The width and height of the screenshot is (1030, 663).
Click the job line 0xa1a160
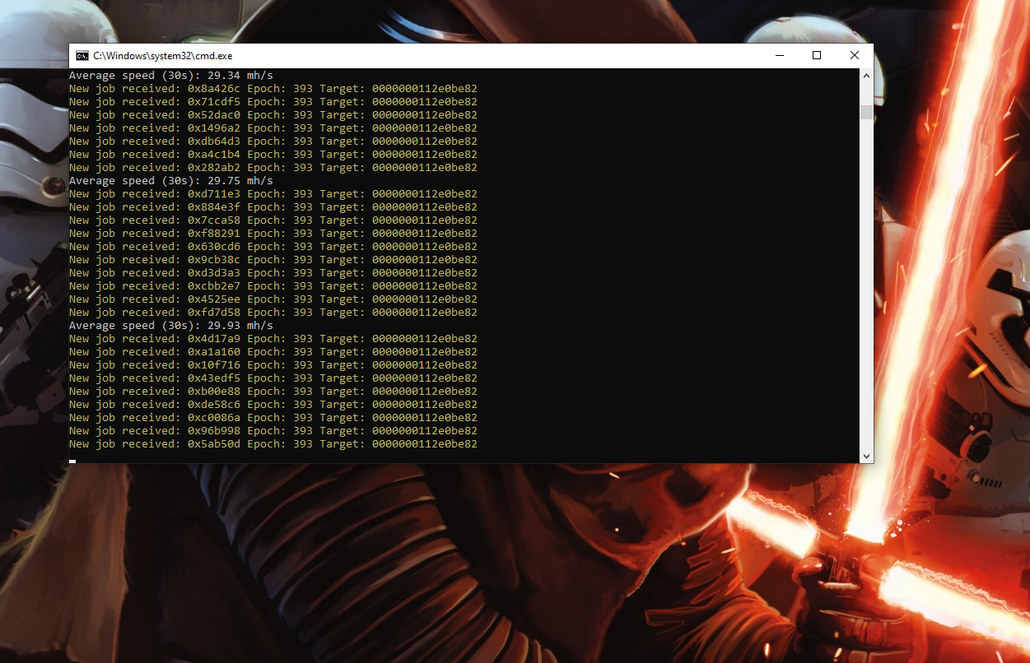pyautogui.click(x=273, y=352)
